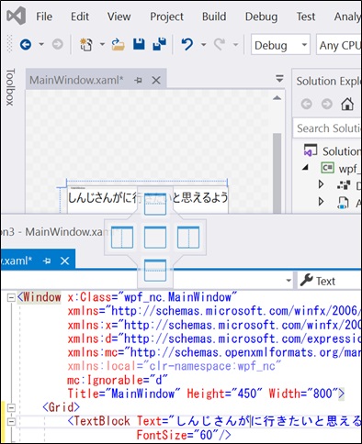
Task: Open the document list dropdown icon
Action: coord(279,79)
